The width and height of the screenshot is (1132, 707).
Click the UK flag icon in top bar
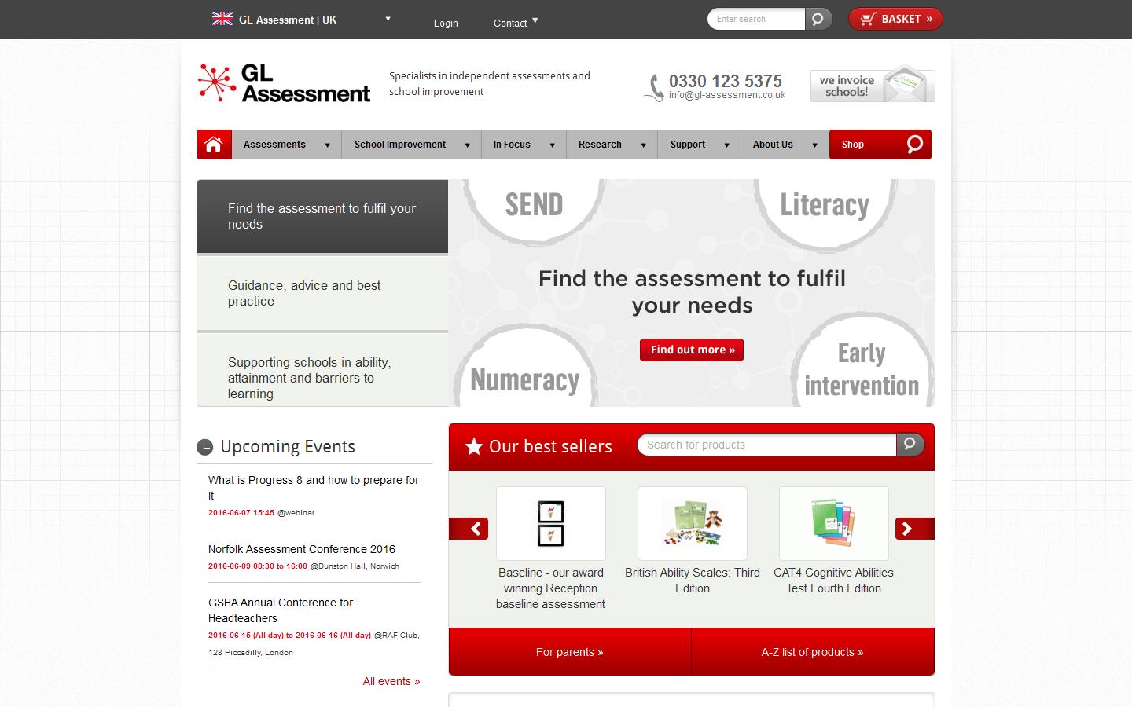click(221, 18)
